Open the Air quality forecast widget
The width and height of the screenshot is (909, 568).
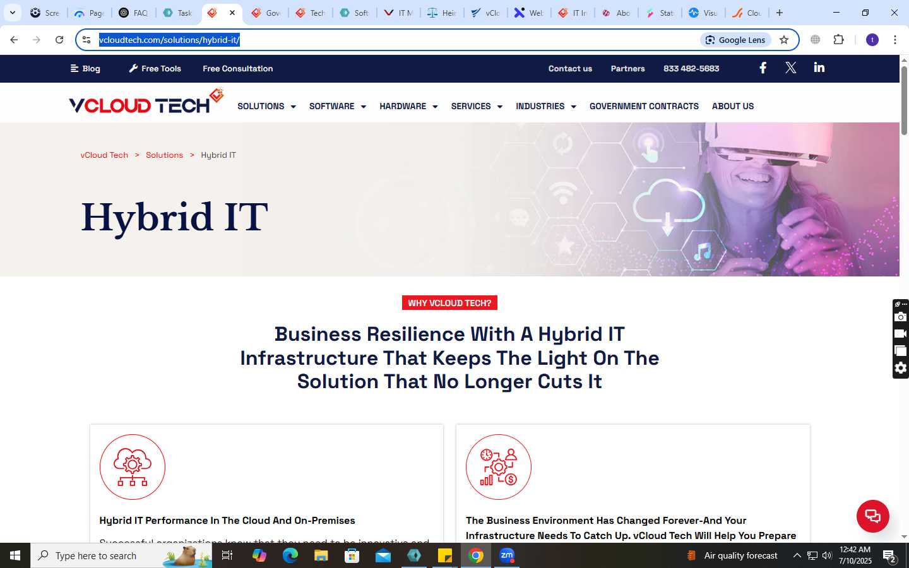[x=732, y=555]
